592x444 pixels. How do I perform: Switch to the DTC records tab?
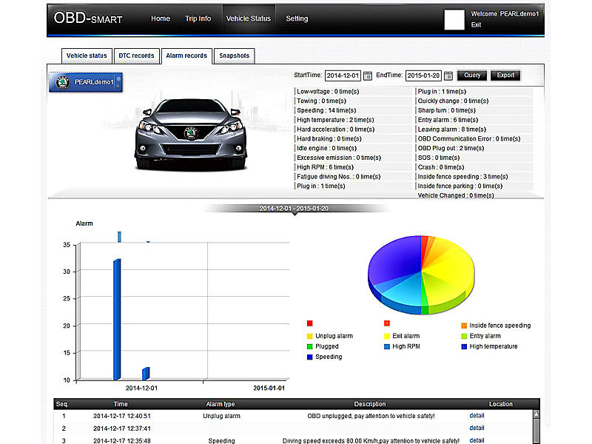pos(136,56)
